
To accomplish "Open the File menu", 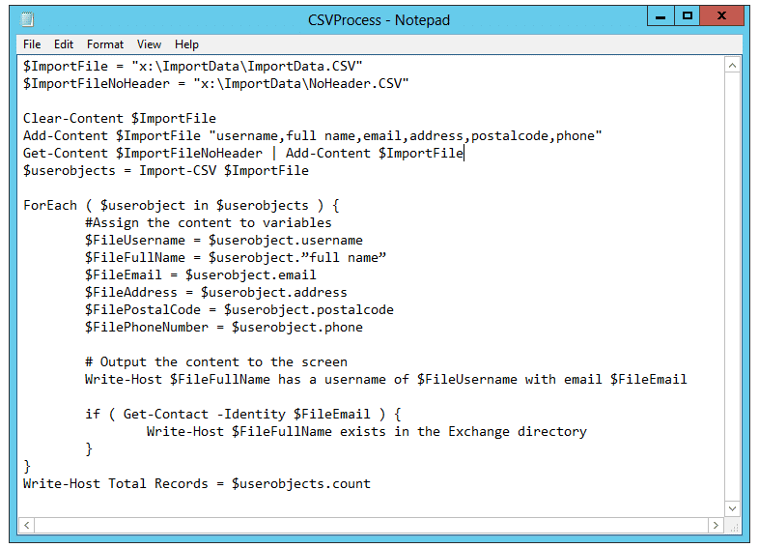I will coord(32,44).
